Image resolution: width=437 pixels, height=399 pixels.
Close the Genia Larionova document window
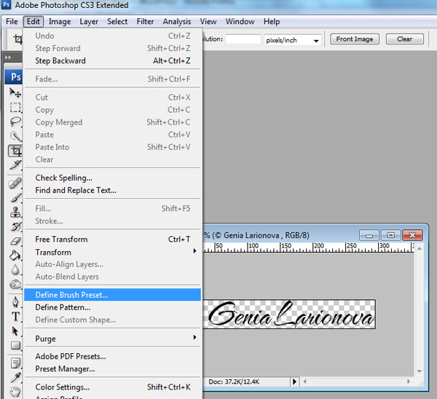point(412,235)
